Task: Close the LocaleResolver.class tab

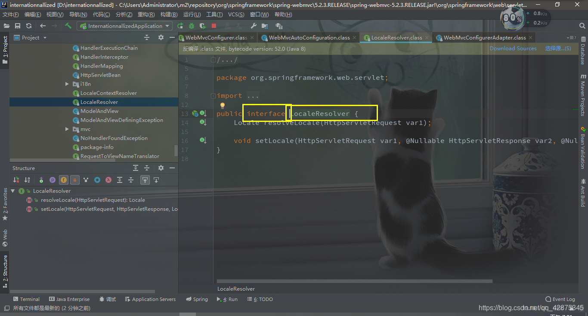Action: click(427, 38)
